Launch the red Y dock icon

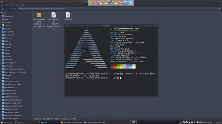[121, 3]
